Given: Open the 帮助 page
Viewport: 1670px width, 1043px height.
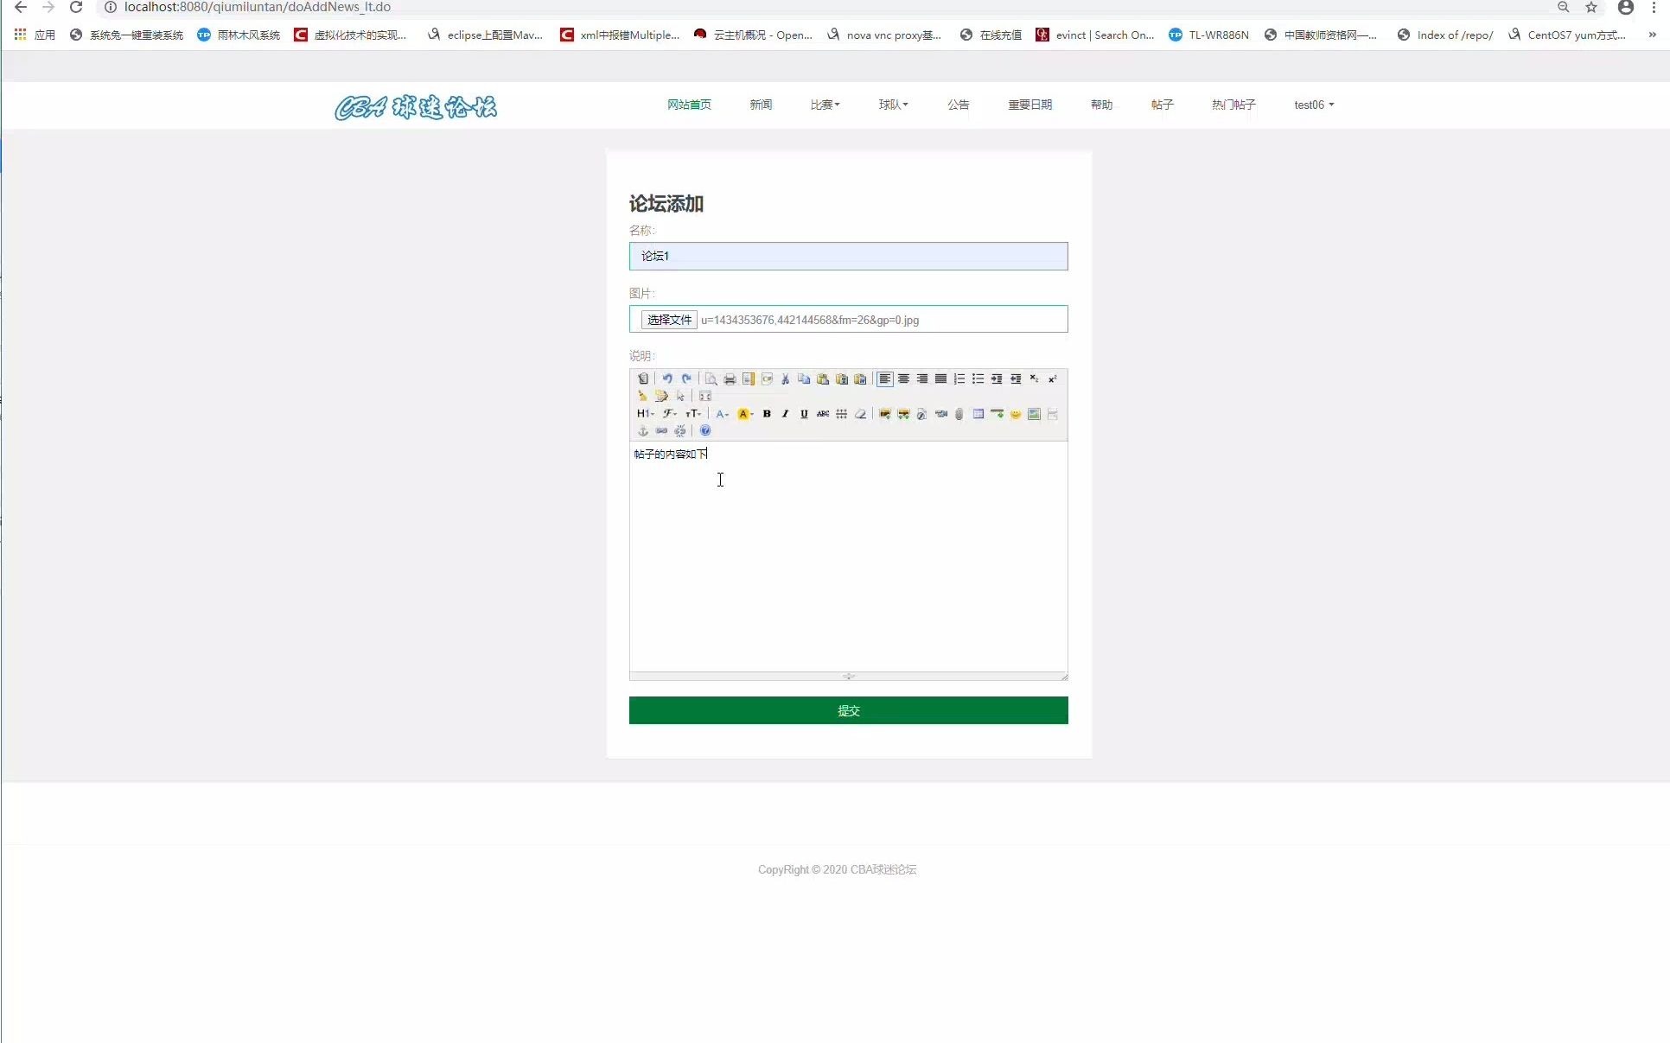Looking at the screenshot, I should coord(1101,105).
